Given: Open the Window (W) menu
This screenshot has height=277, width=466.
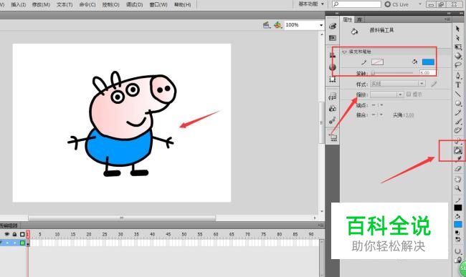Looking at the screenshot, I should pos(158,4).
